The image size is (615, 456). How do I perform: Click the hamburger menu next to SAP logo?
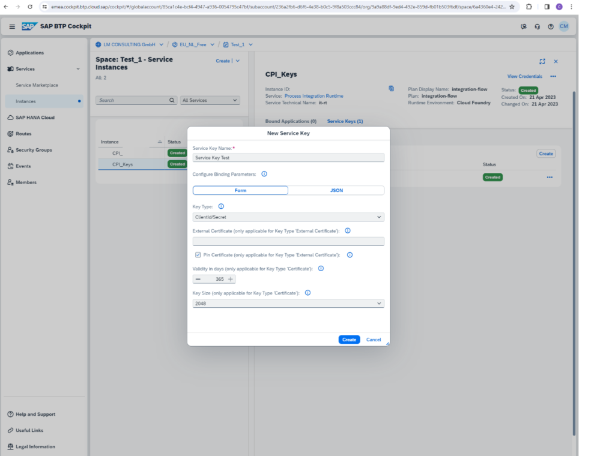[x=11, y=26]
